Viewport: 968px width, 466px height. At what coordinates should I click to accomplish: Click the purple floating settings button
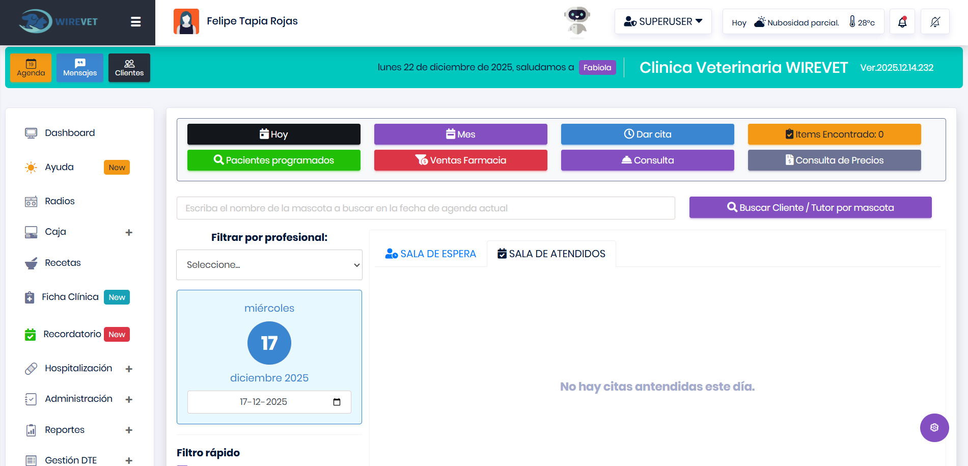tap(934, 427)
